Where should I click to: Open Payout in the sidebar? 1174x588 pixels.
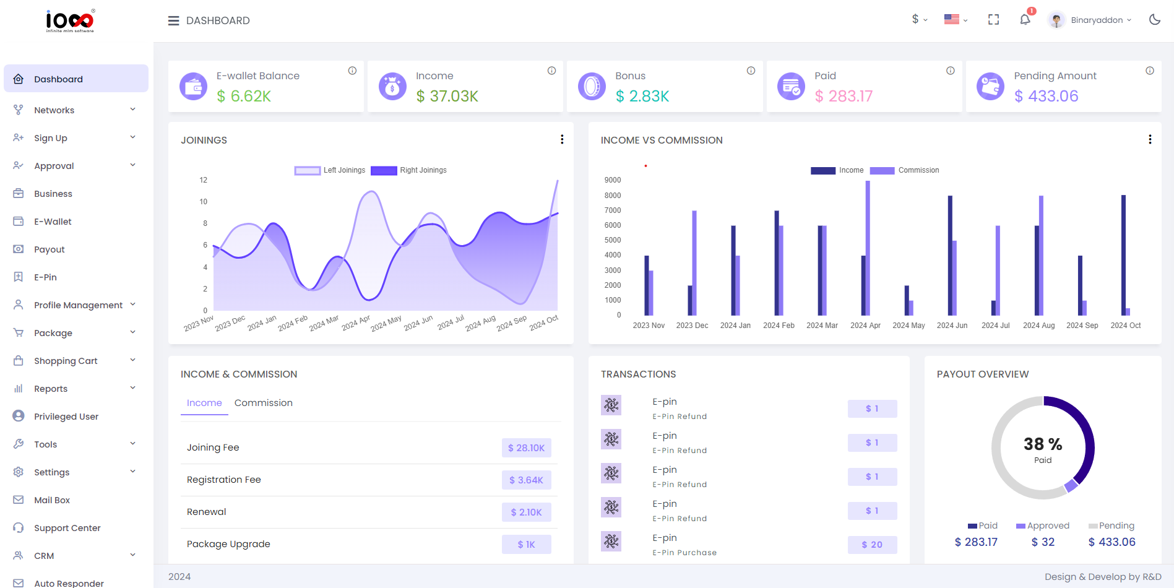tap(76, 249)
